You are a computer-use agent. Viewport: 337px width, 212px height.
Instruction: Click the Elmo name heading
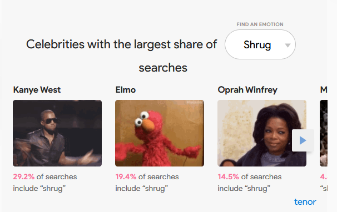pyautogui.click(x=126, y=90)
